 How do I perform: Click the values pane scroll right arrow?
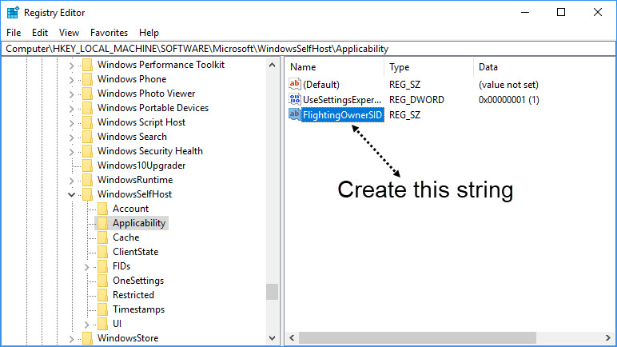point(608,338)
